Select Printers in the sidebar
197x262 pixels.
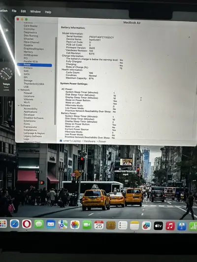tap(28, 68)
